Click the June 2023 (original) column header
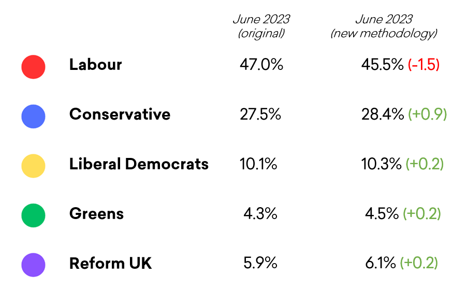 point(261,26)
